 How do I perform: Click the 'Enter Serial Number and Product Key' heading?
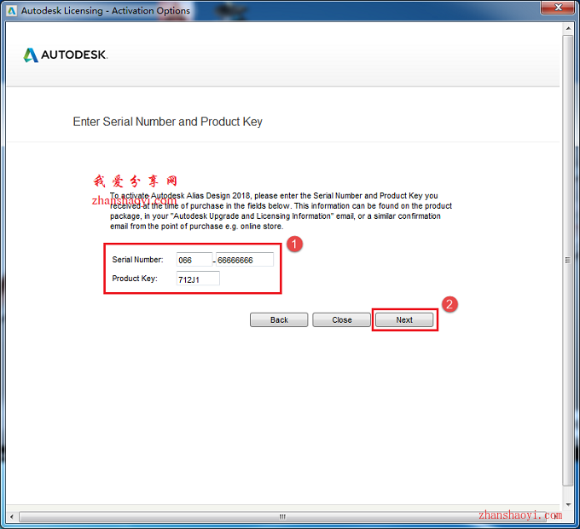167,122
